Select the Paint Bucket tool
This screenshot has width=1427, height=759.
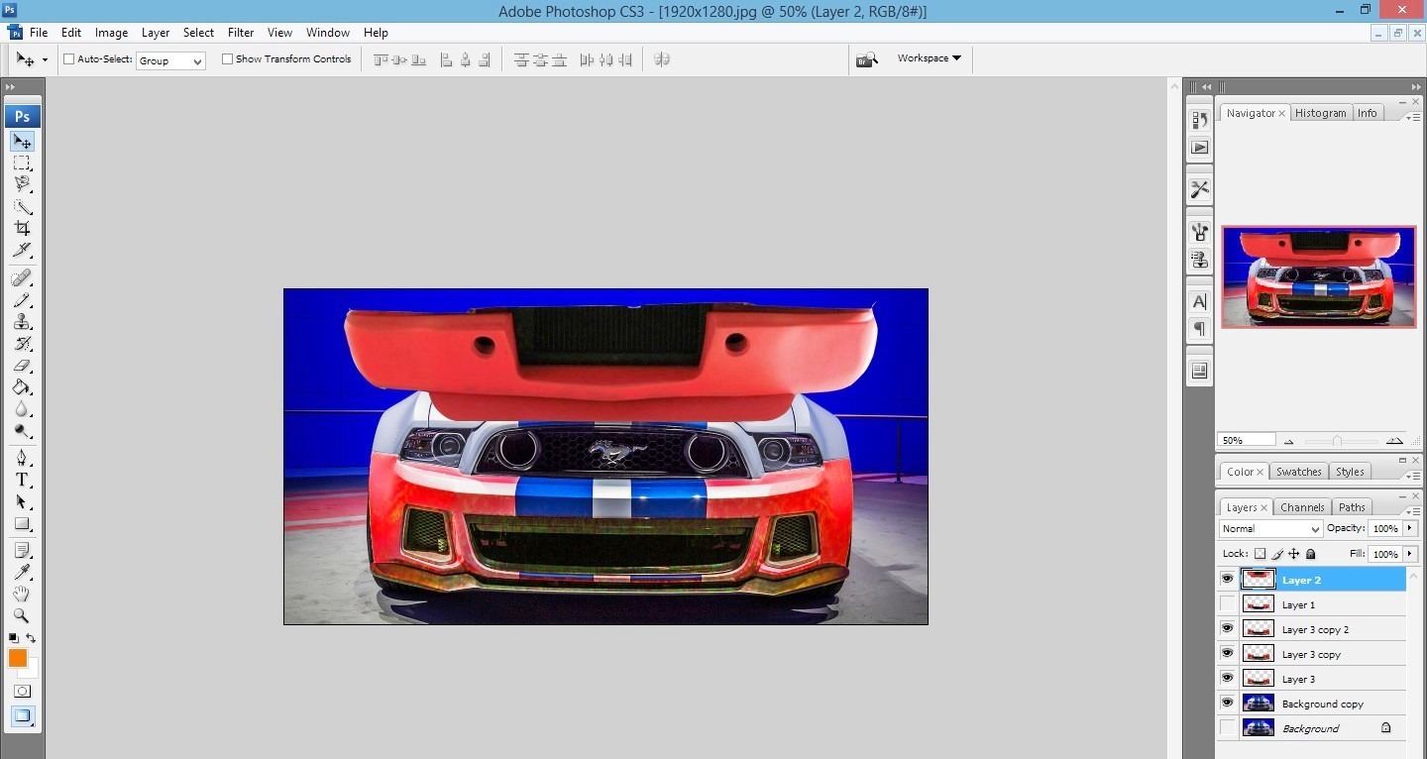(22, 387)
